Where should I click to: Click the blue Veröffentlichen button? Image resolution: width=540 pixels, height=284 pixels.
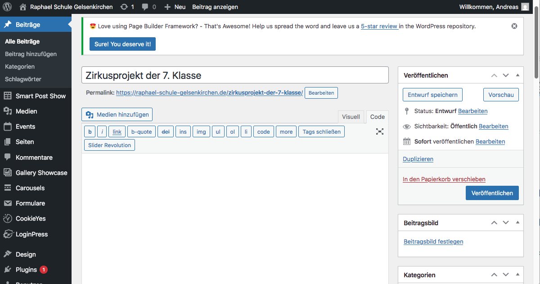pyautogui.click(x=492, y=193)
